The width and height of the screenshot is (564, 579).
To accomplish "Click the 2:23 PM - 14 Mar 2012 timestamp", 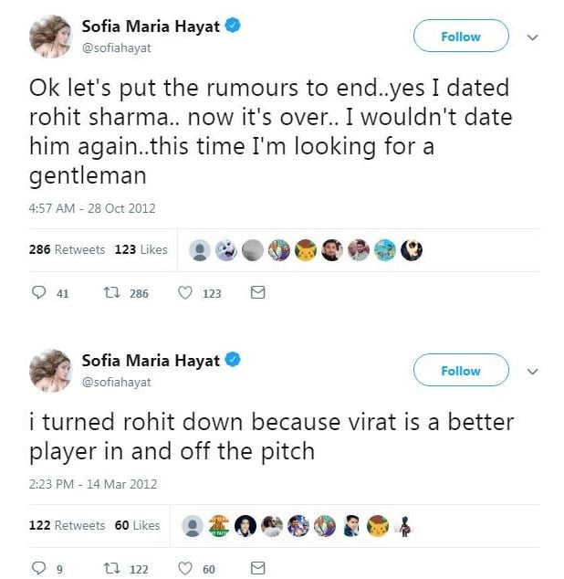I will point(93,484).
